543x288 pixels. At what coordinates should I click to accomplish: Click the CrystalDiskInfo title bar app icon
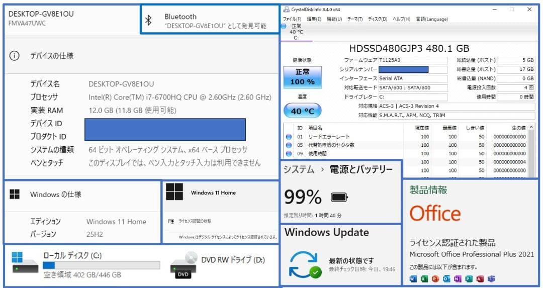tap(286, 10)
